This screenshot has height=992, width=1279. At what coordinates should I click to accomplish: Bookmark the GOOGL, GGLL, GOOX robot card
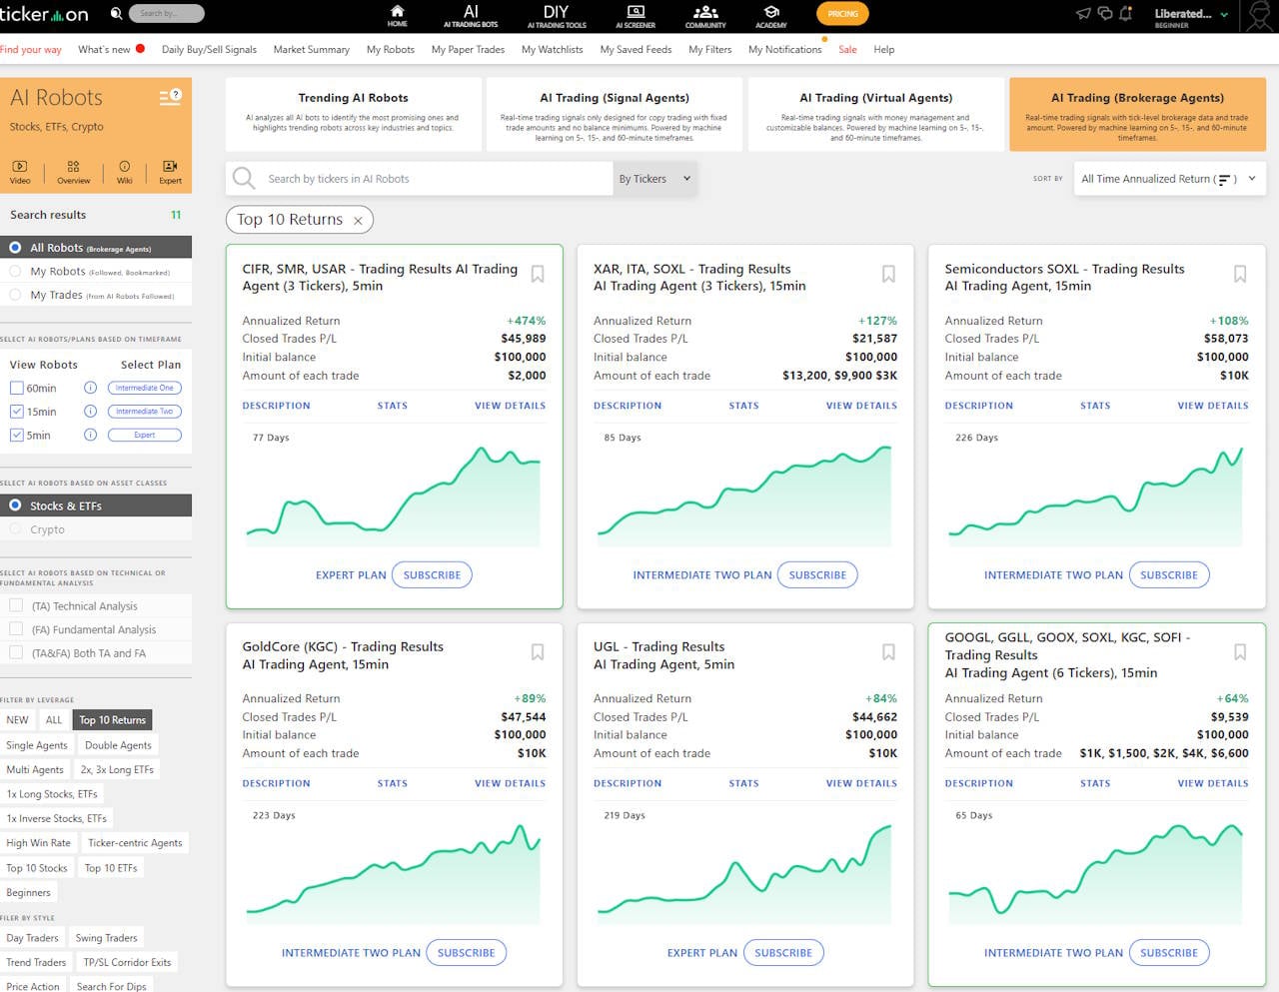pyautogui.click(x=1240, y=652)
